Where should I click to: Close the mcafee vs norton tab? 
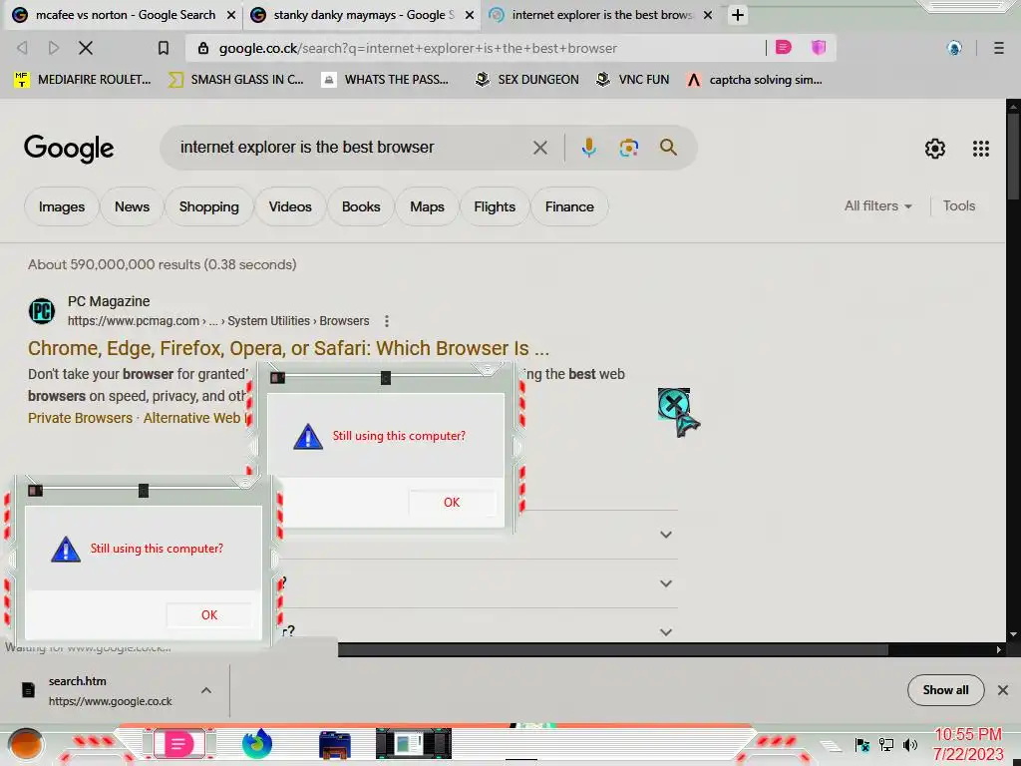pyautogui.click(x=230, y=15)
